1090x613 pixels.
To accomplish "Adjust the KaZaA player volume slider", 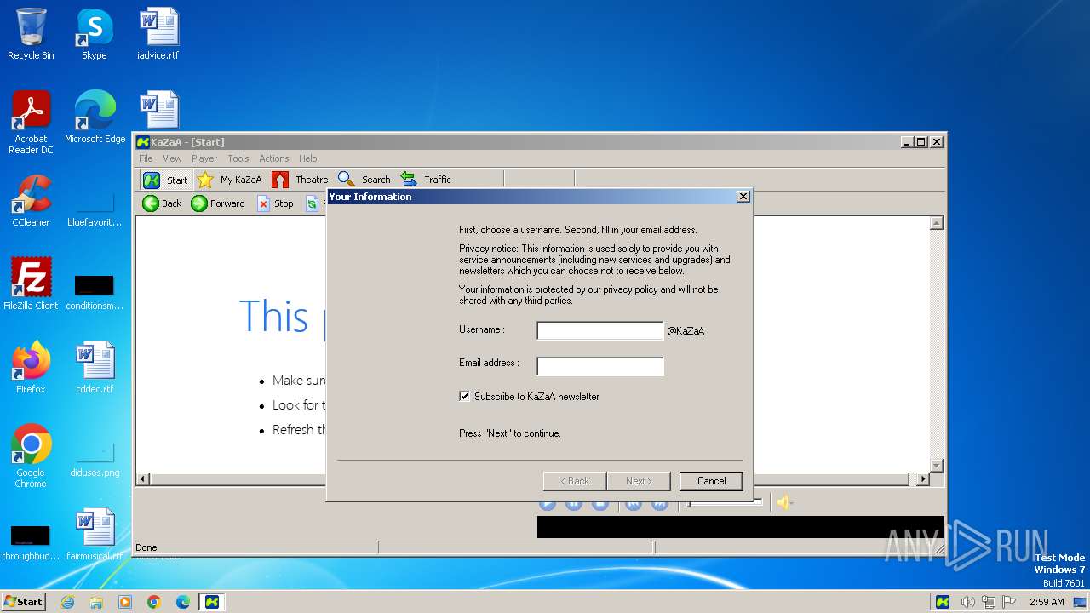I will tap(724, 503).
